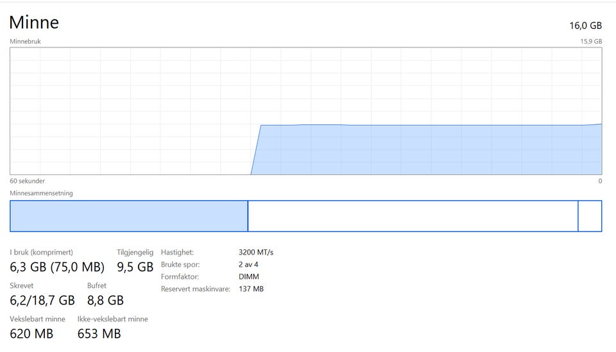Click the I bruk (komprimert) label
The width and height of the screenshot is (616, 352).
[41, 252]
